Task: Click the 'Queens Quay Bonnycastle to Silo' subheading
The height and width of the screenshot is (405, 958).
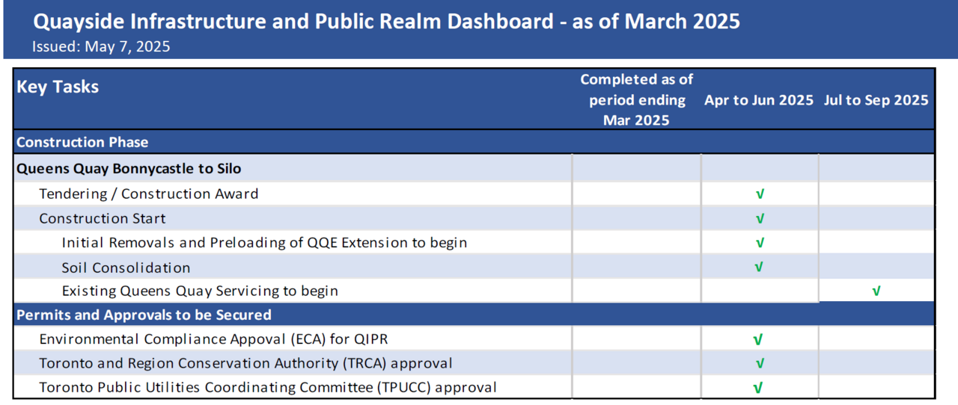Action: click(x=129, y=169)
